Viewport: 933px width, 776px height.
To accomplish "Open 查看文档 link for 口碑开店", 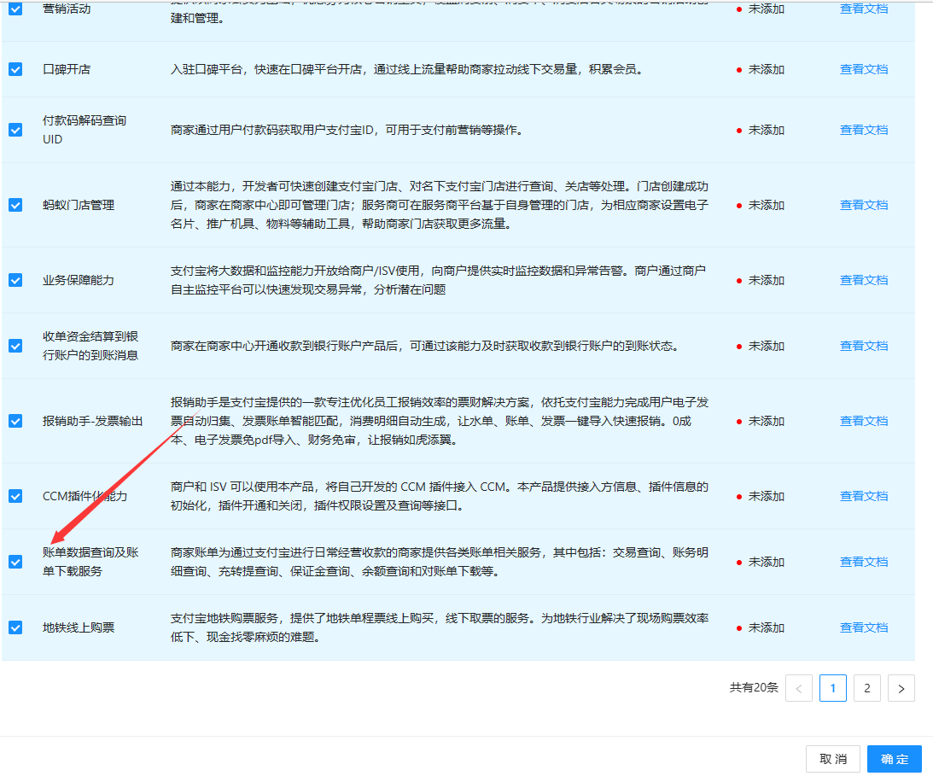I will coord(863,69).
